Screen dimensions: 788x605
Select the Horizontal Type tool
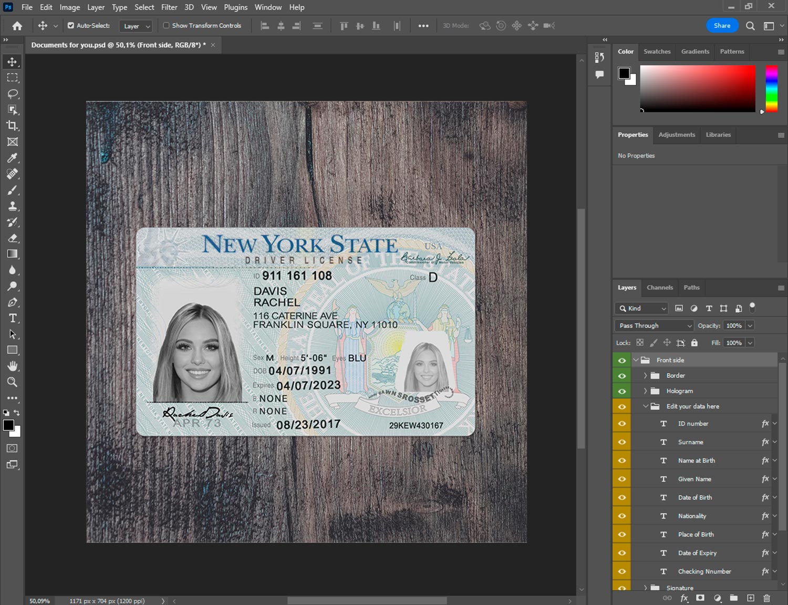(12, 318)
